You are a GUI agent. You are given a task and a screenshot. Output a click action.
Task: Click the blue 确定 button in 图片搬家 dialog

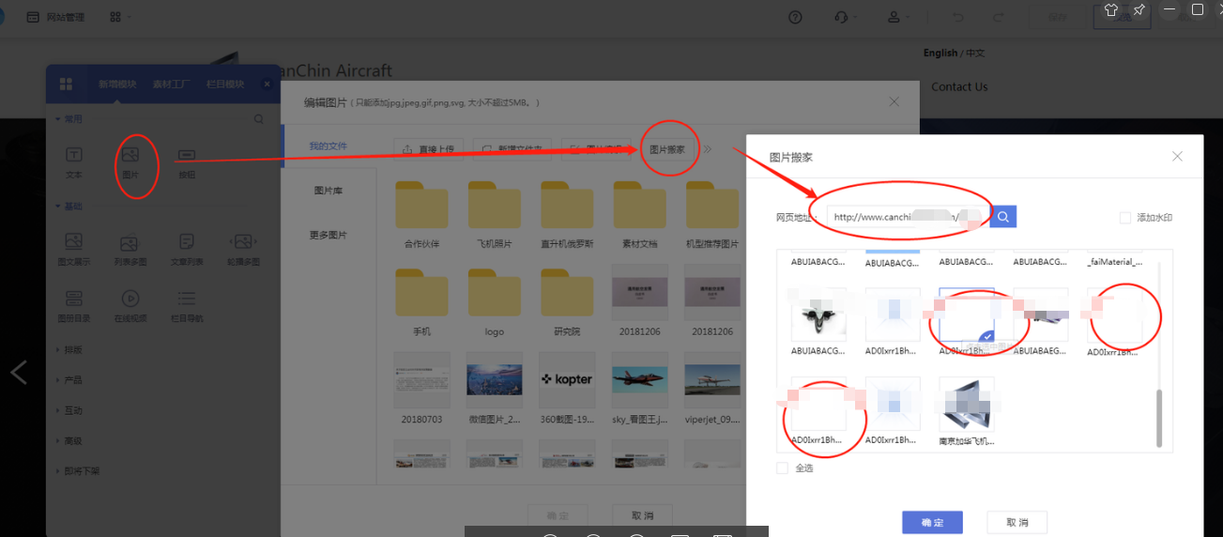[932, 522]
